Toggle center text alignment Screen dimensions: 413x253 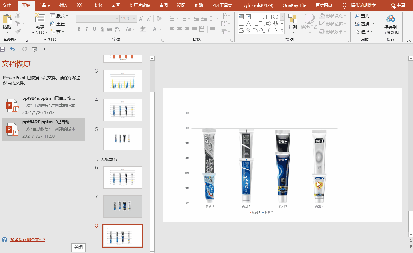click(179, 29)
